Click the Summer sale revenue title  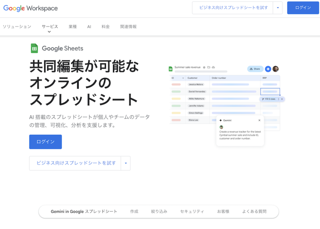[187, 67]
